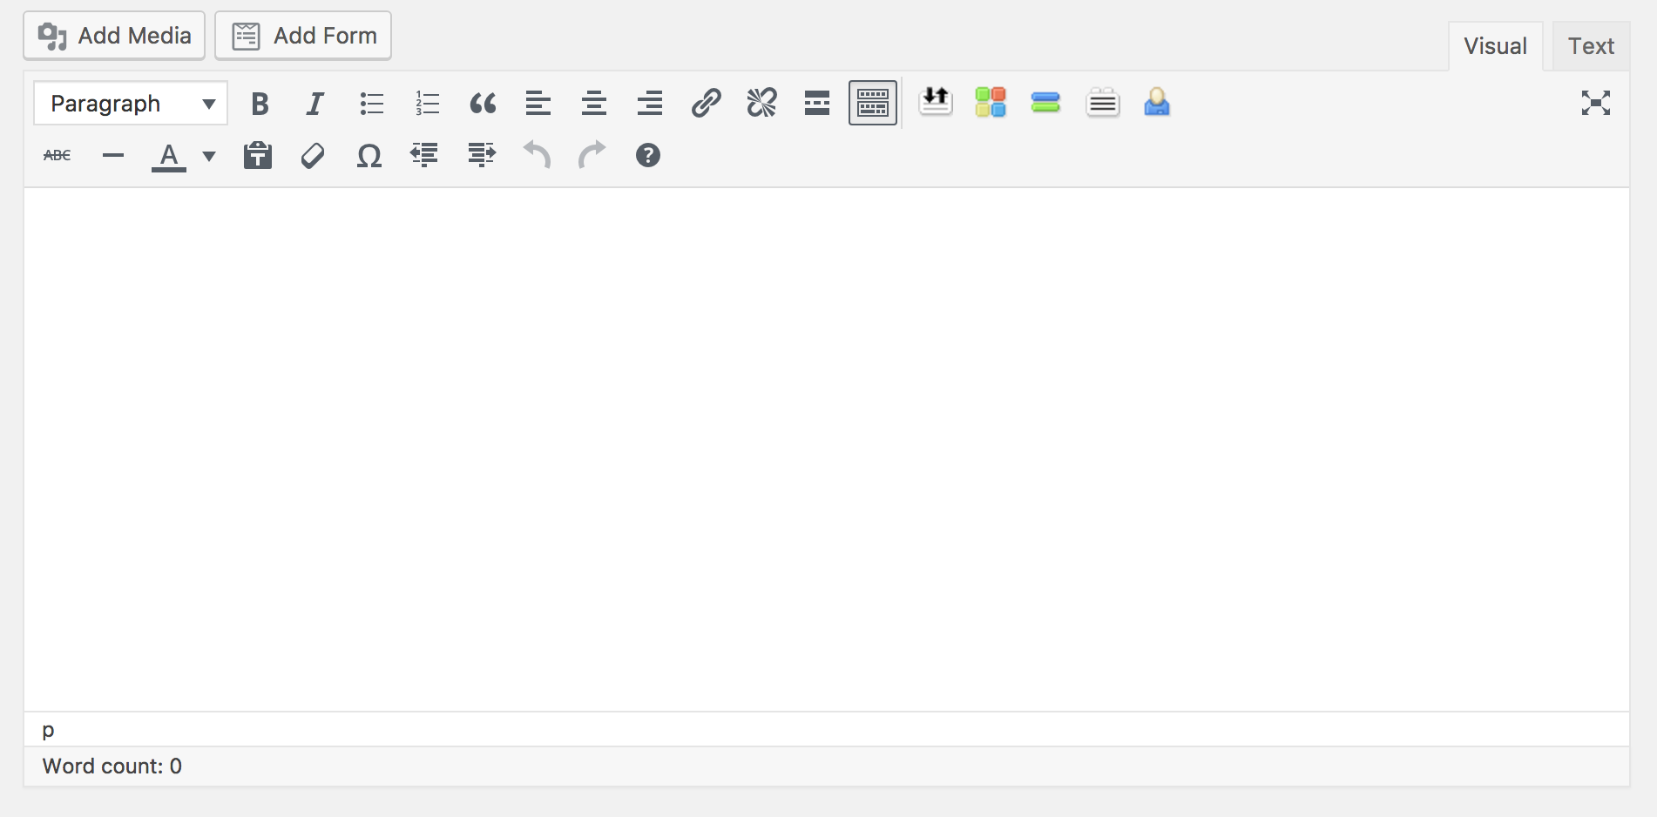Screen dimensions: 1657x817
Task: Enter distraction-free fullscreen mode
Action: tap(1596, 104)
